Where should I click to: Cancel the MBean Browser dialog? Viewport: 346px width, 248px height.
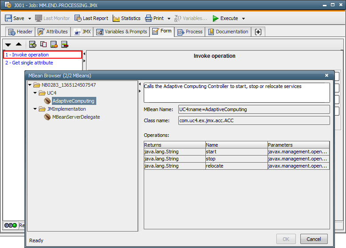314,239
